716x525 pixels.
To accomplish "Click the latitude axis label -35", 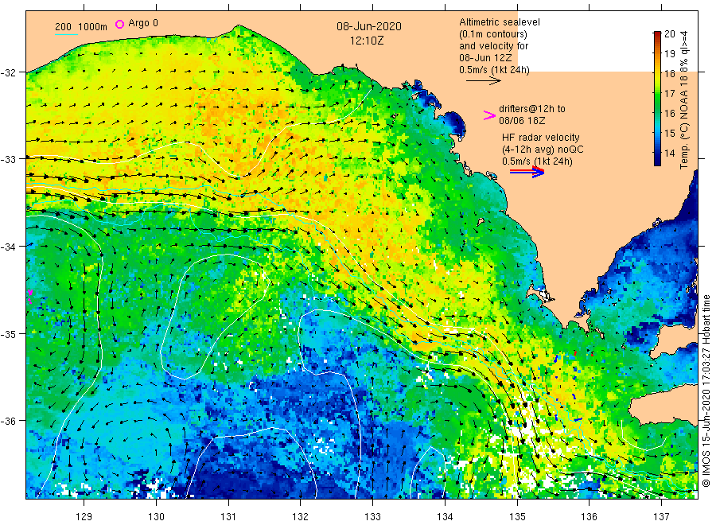I will (9, 334).
